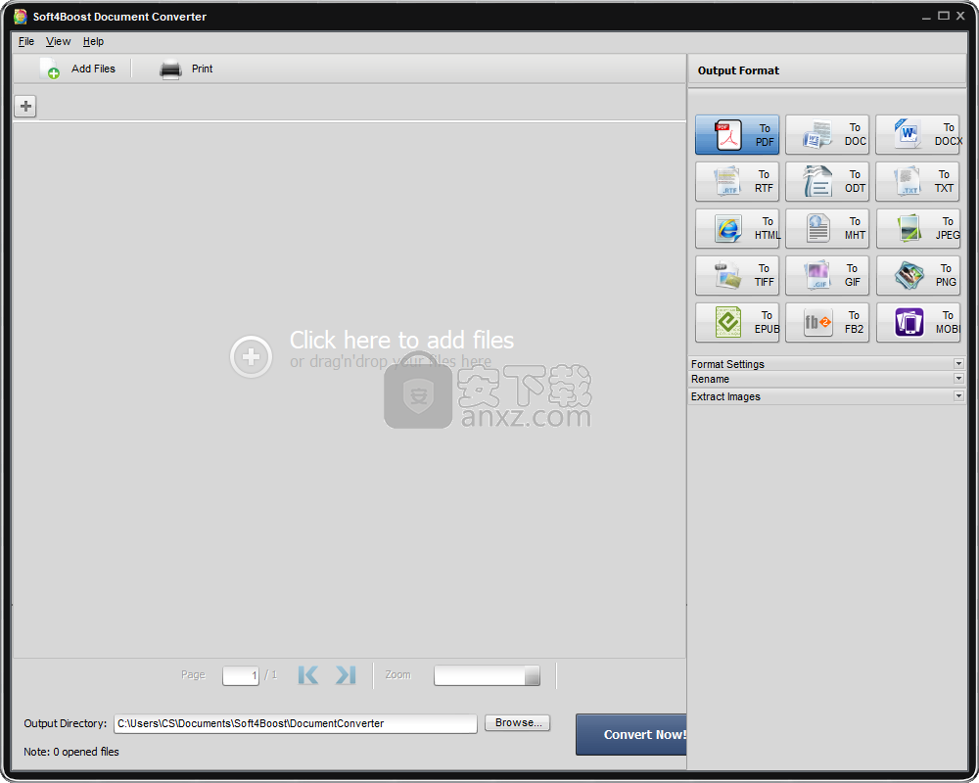Click the Add Files toolbar icon

[49, 69]
